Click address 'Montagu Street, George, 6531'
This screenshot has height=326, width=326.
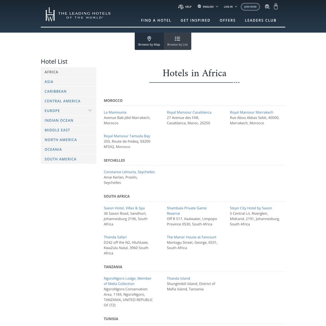coord(192,243)
